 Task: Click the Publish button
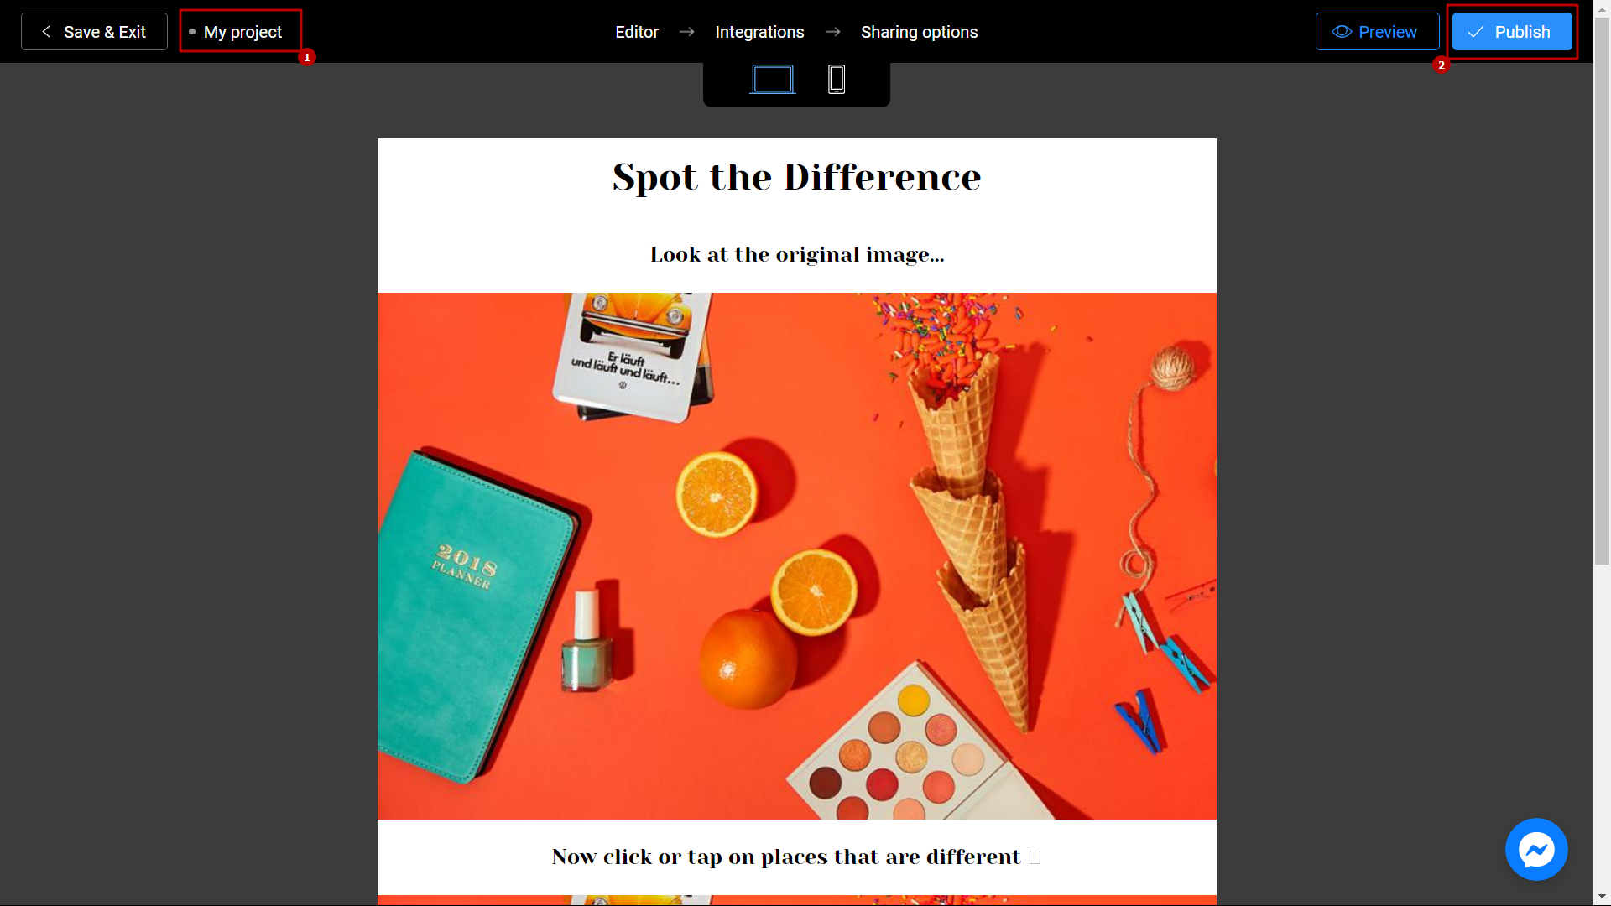1511,31
